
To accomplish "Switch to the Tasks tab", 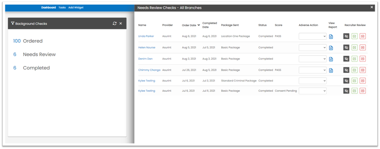I will 62,8.
